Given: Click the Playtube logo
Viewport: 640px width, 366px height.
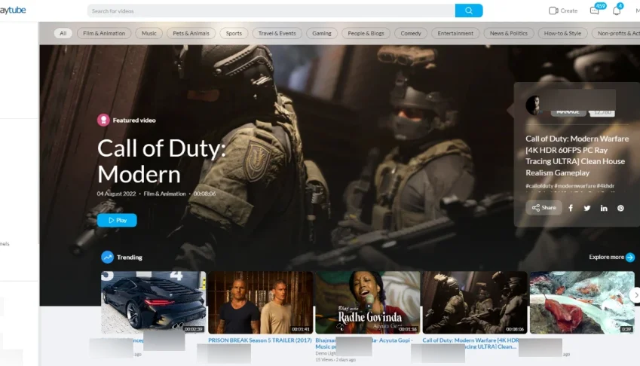Looking at the screenshot, I should point(13,11).
